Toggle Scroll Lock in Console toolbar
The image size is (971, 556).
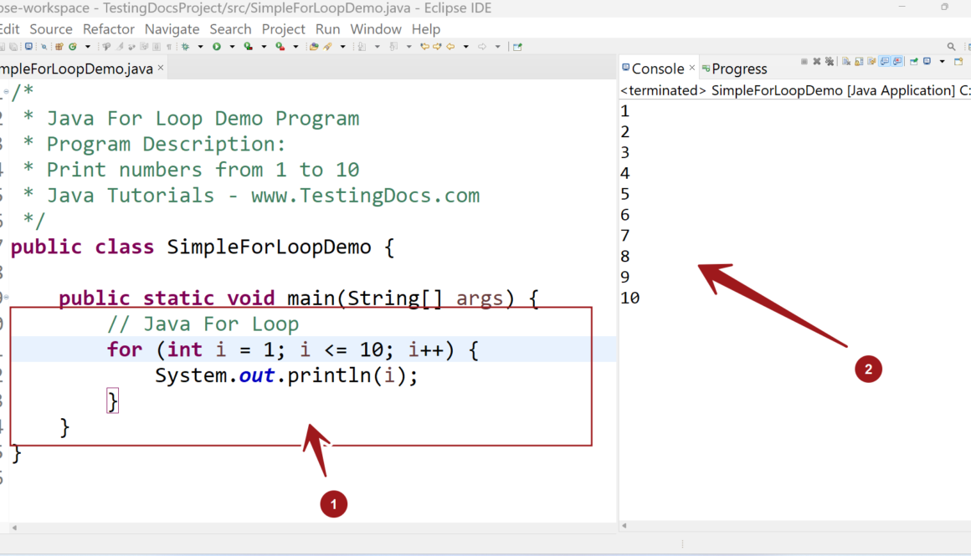tap(859, 62)
